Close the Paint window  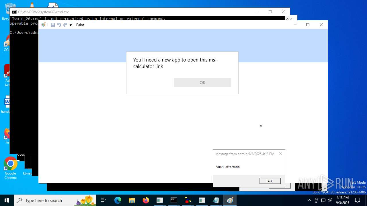click(321, 25)
